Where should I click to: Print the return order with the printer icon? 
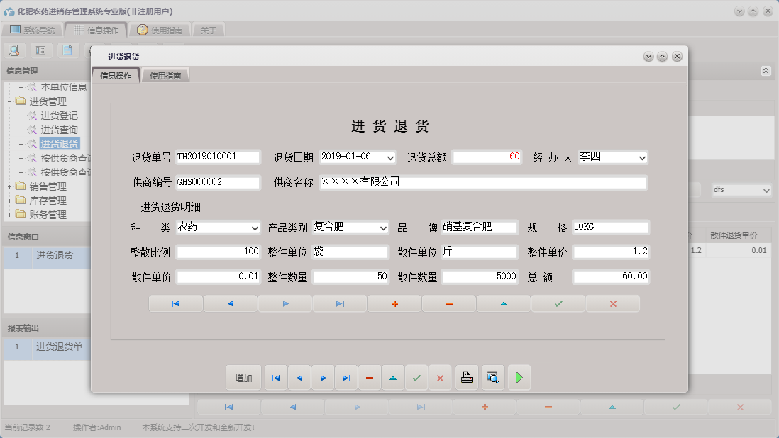pos(466,378)
